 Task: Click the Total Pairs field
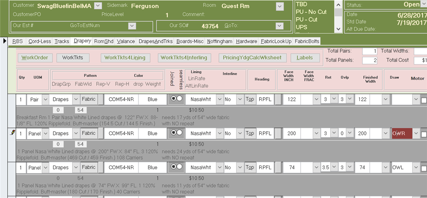(369, 51)
